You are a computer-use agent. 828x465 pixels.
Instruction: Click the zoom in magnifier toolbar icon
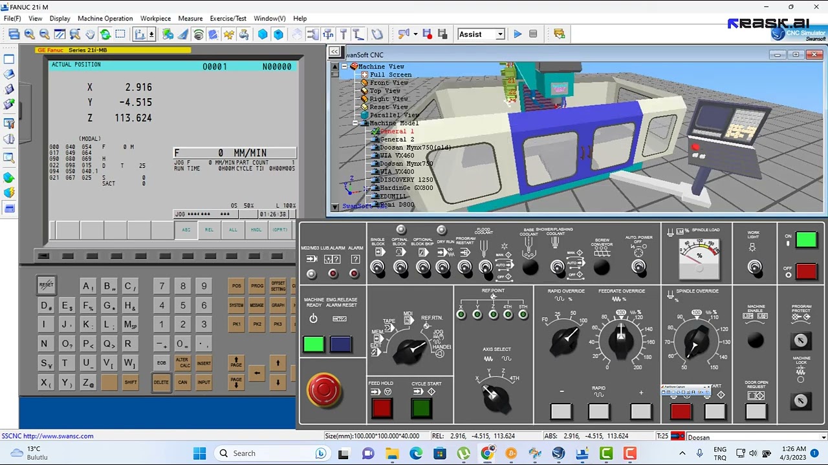tap(29, 34)
